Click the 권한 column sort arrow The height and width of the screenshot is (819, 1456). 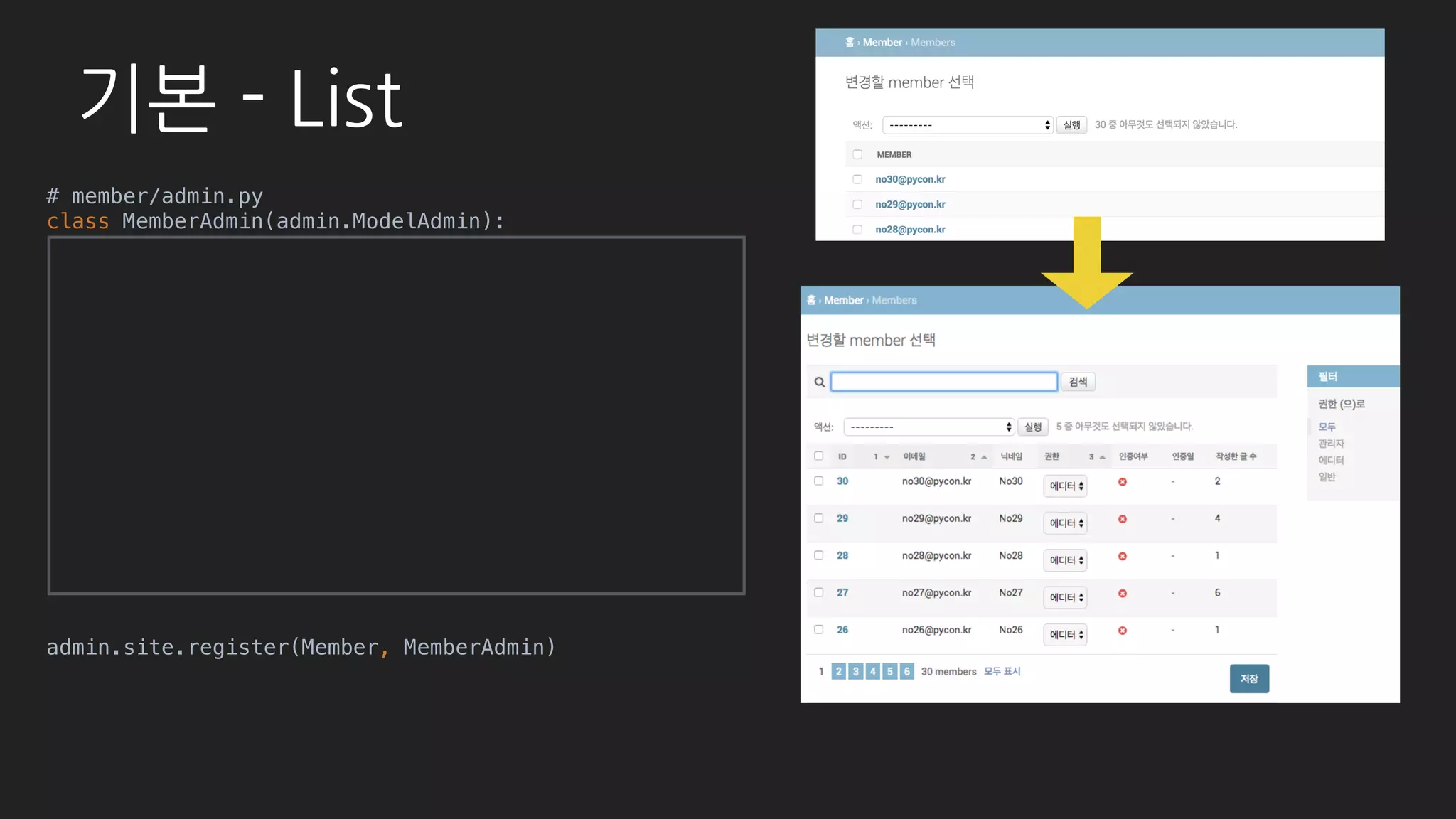1102,457
